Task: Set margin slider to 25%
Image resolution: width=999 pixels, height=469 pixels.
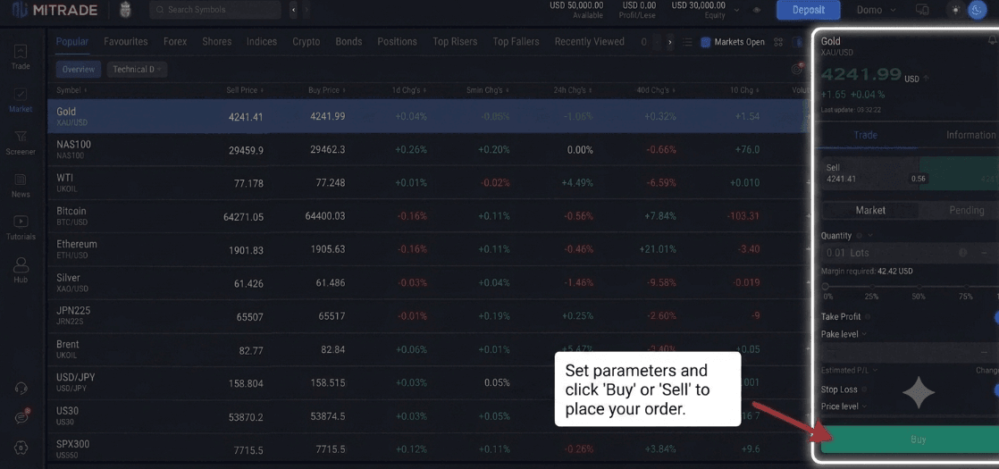Action: click(871, 288)
